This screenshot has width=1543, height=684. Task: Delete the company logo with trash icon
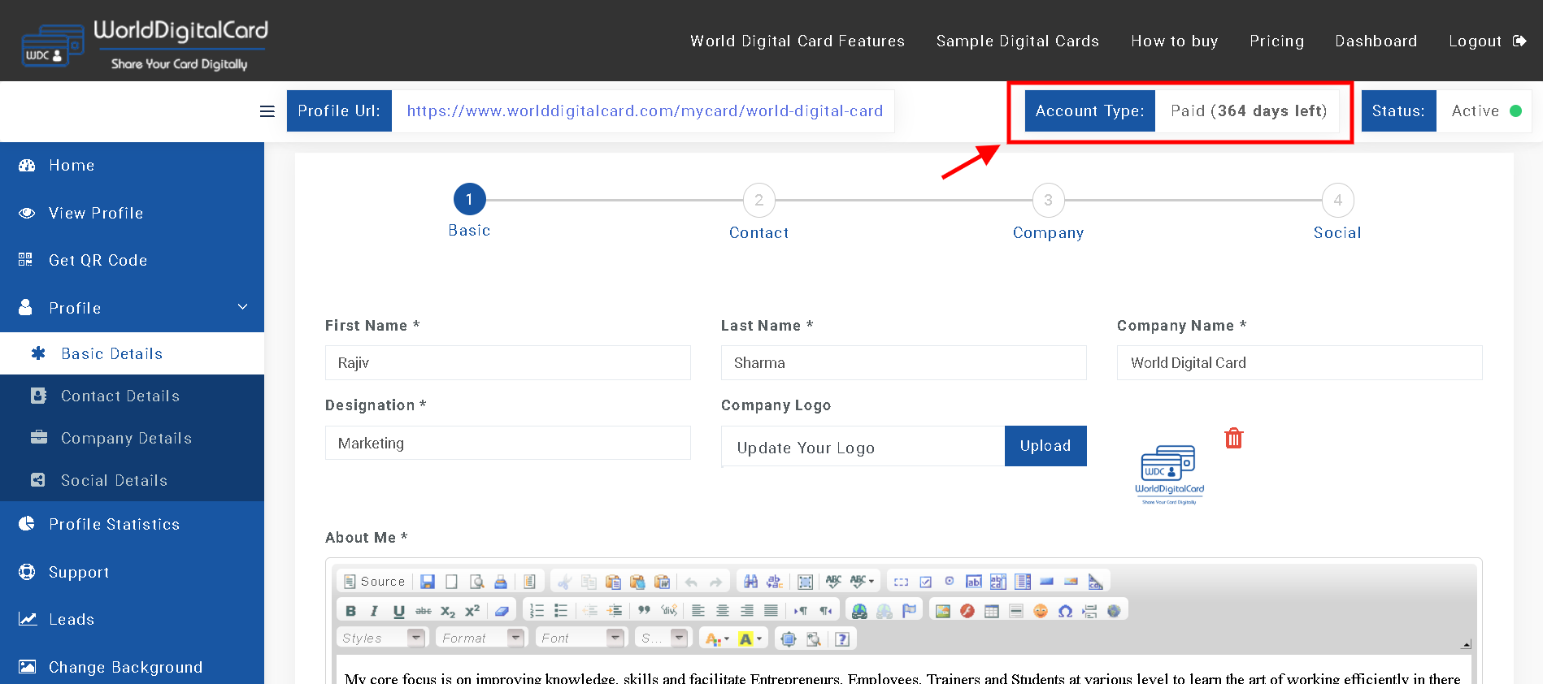1234,439
